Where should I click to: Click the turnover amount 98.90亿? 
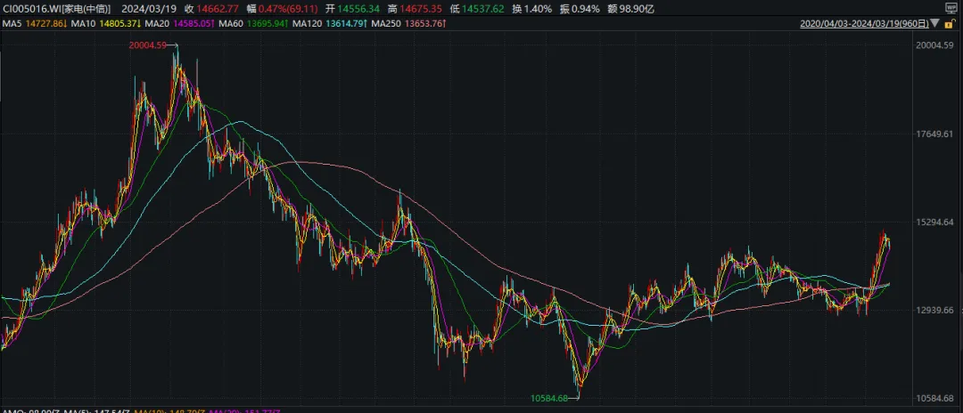(x=635, y=9)
